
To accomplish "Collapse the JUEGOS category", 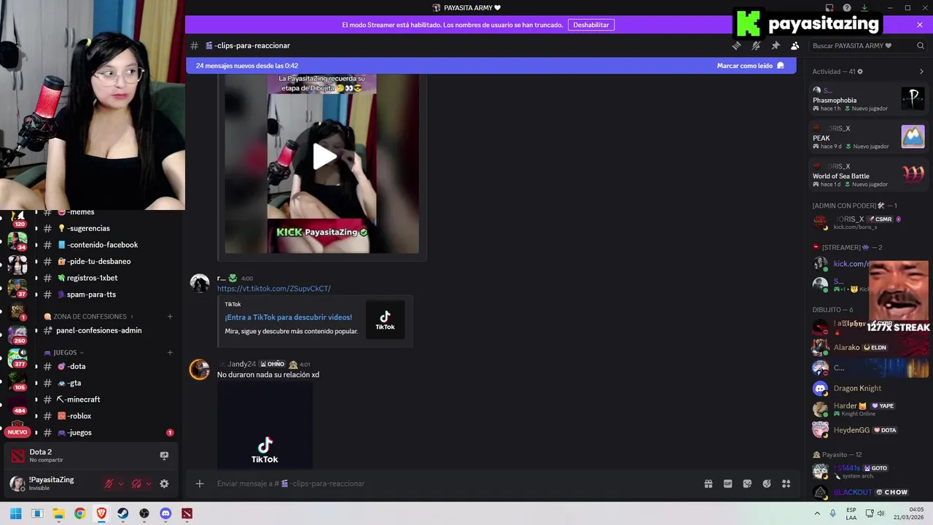I will click(64, 352).
